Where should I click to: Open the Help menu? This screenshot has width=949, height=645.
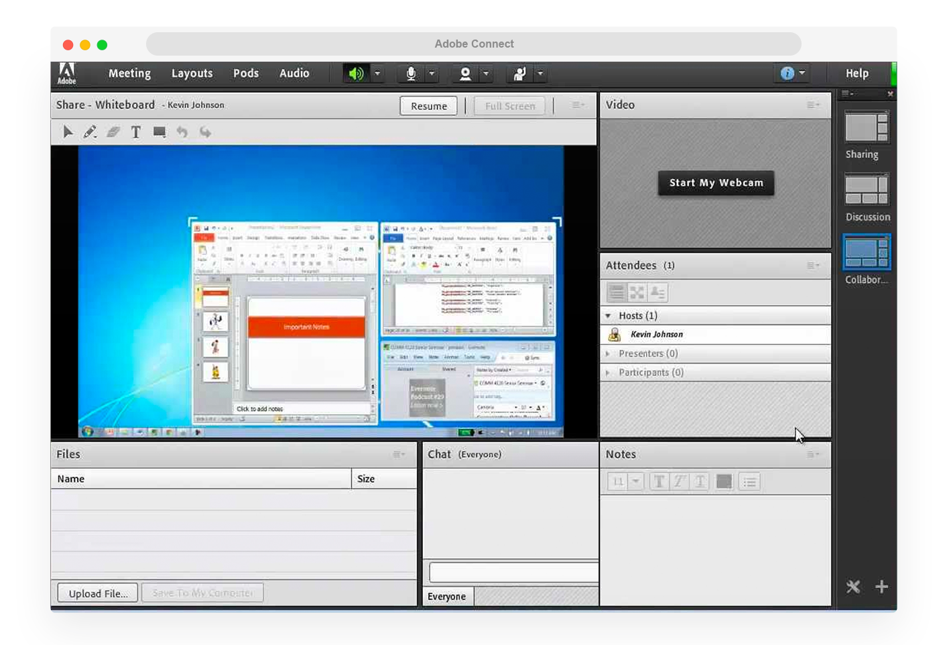pos(857,74)
